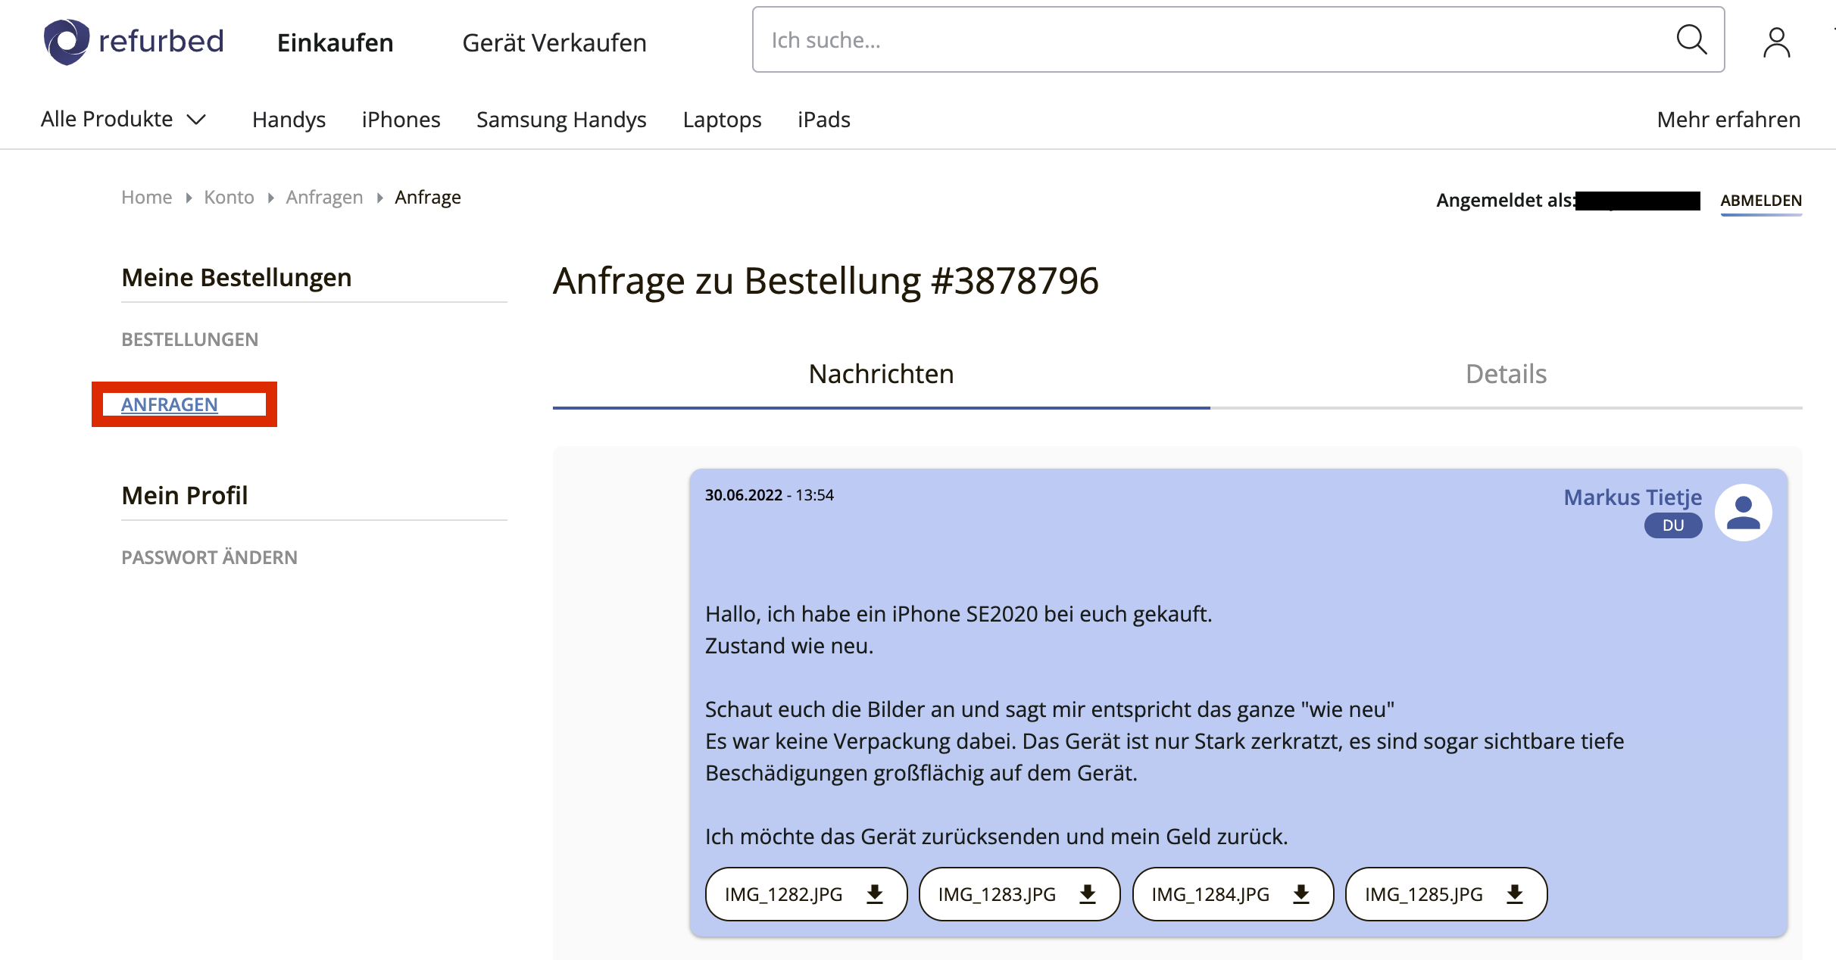Click the DU badge
Viewport: 1836px width, 960px height.
[1673, 525]
